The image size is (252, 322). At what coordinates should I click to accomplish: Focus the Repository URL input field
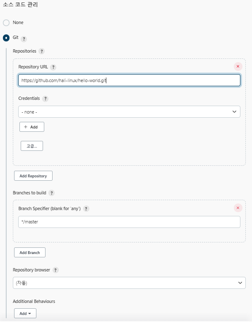pyautogui.click(x=129, y=80)
